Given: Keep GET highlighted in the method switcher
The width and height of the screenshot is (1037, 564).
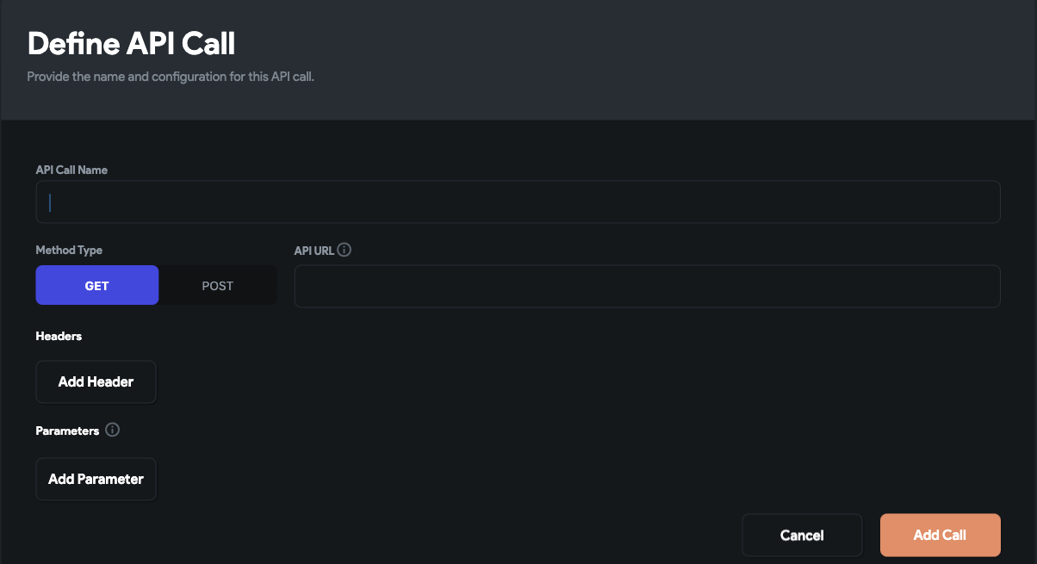Looking at the screenshot, I should click(x=96, y=285).
